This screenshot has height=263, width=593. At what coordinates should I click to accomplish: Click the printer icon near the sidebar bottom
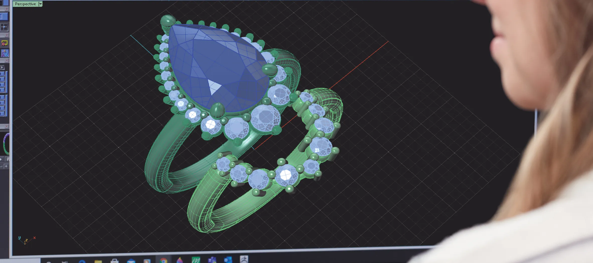(x=8, y=159)
